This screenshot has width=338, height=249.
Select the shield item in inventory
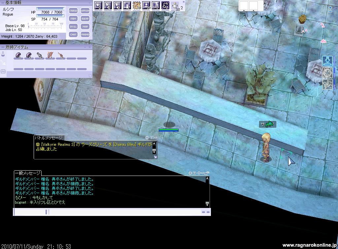(x=50, y=55)
